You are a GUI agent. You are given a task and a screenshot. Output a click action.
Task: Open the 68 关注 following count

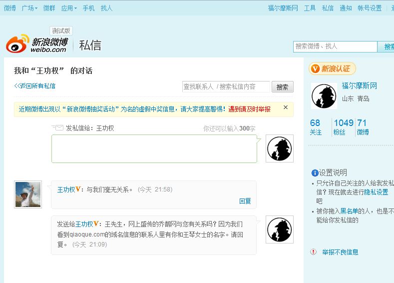[316, 127]
